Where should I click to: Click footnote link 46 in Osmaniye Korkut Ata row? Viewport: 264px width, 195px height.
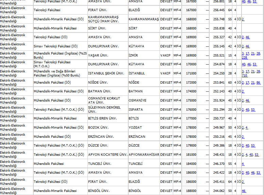point(248,101)
